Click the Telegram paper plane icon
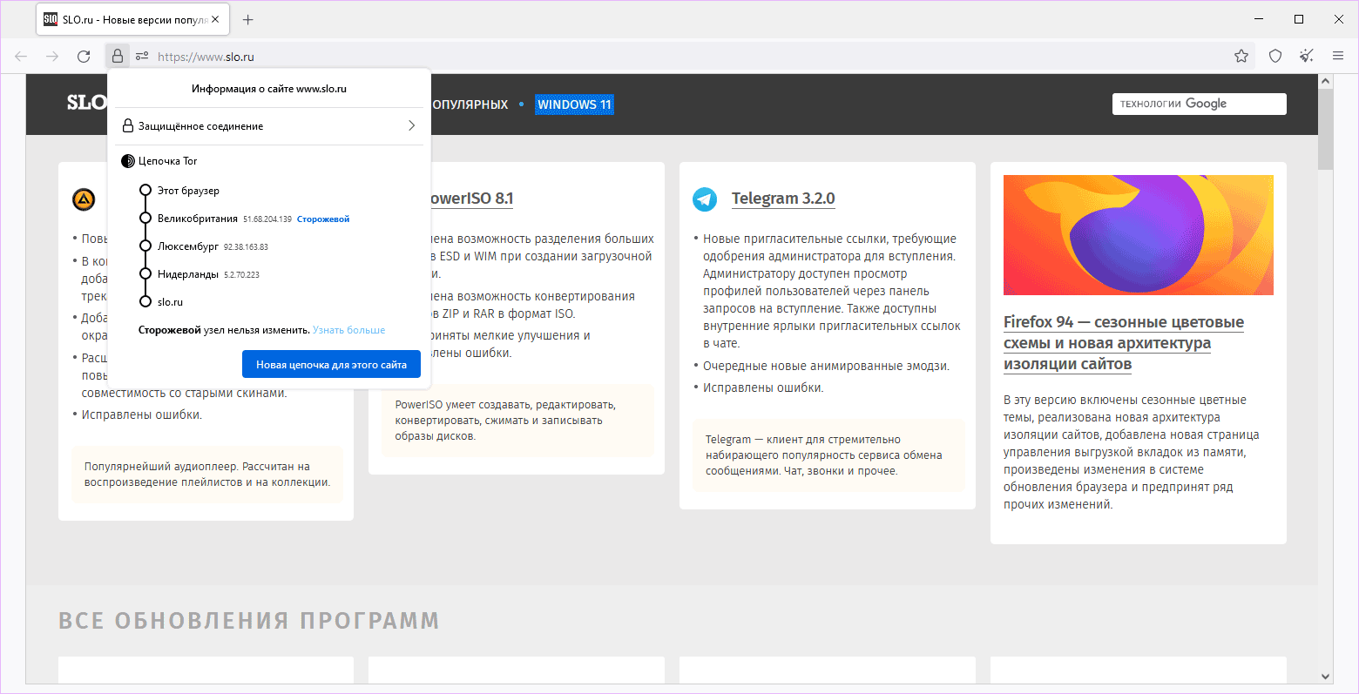Viewport: 1359px width, 694px height. 705,199
